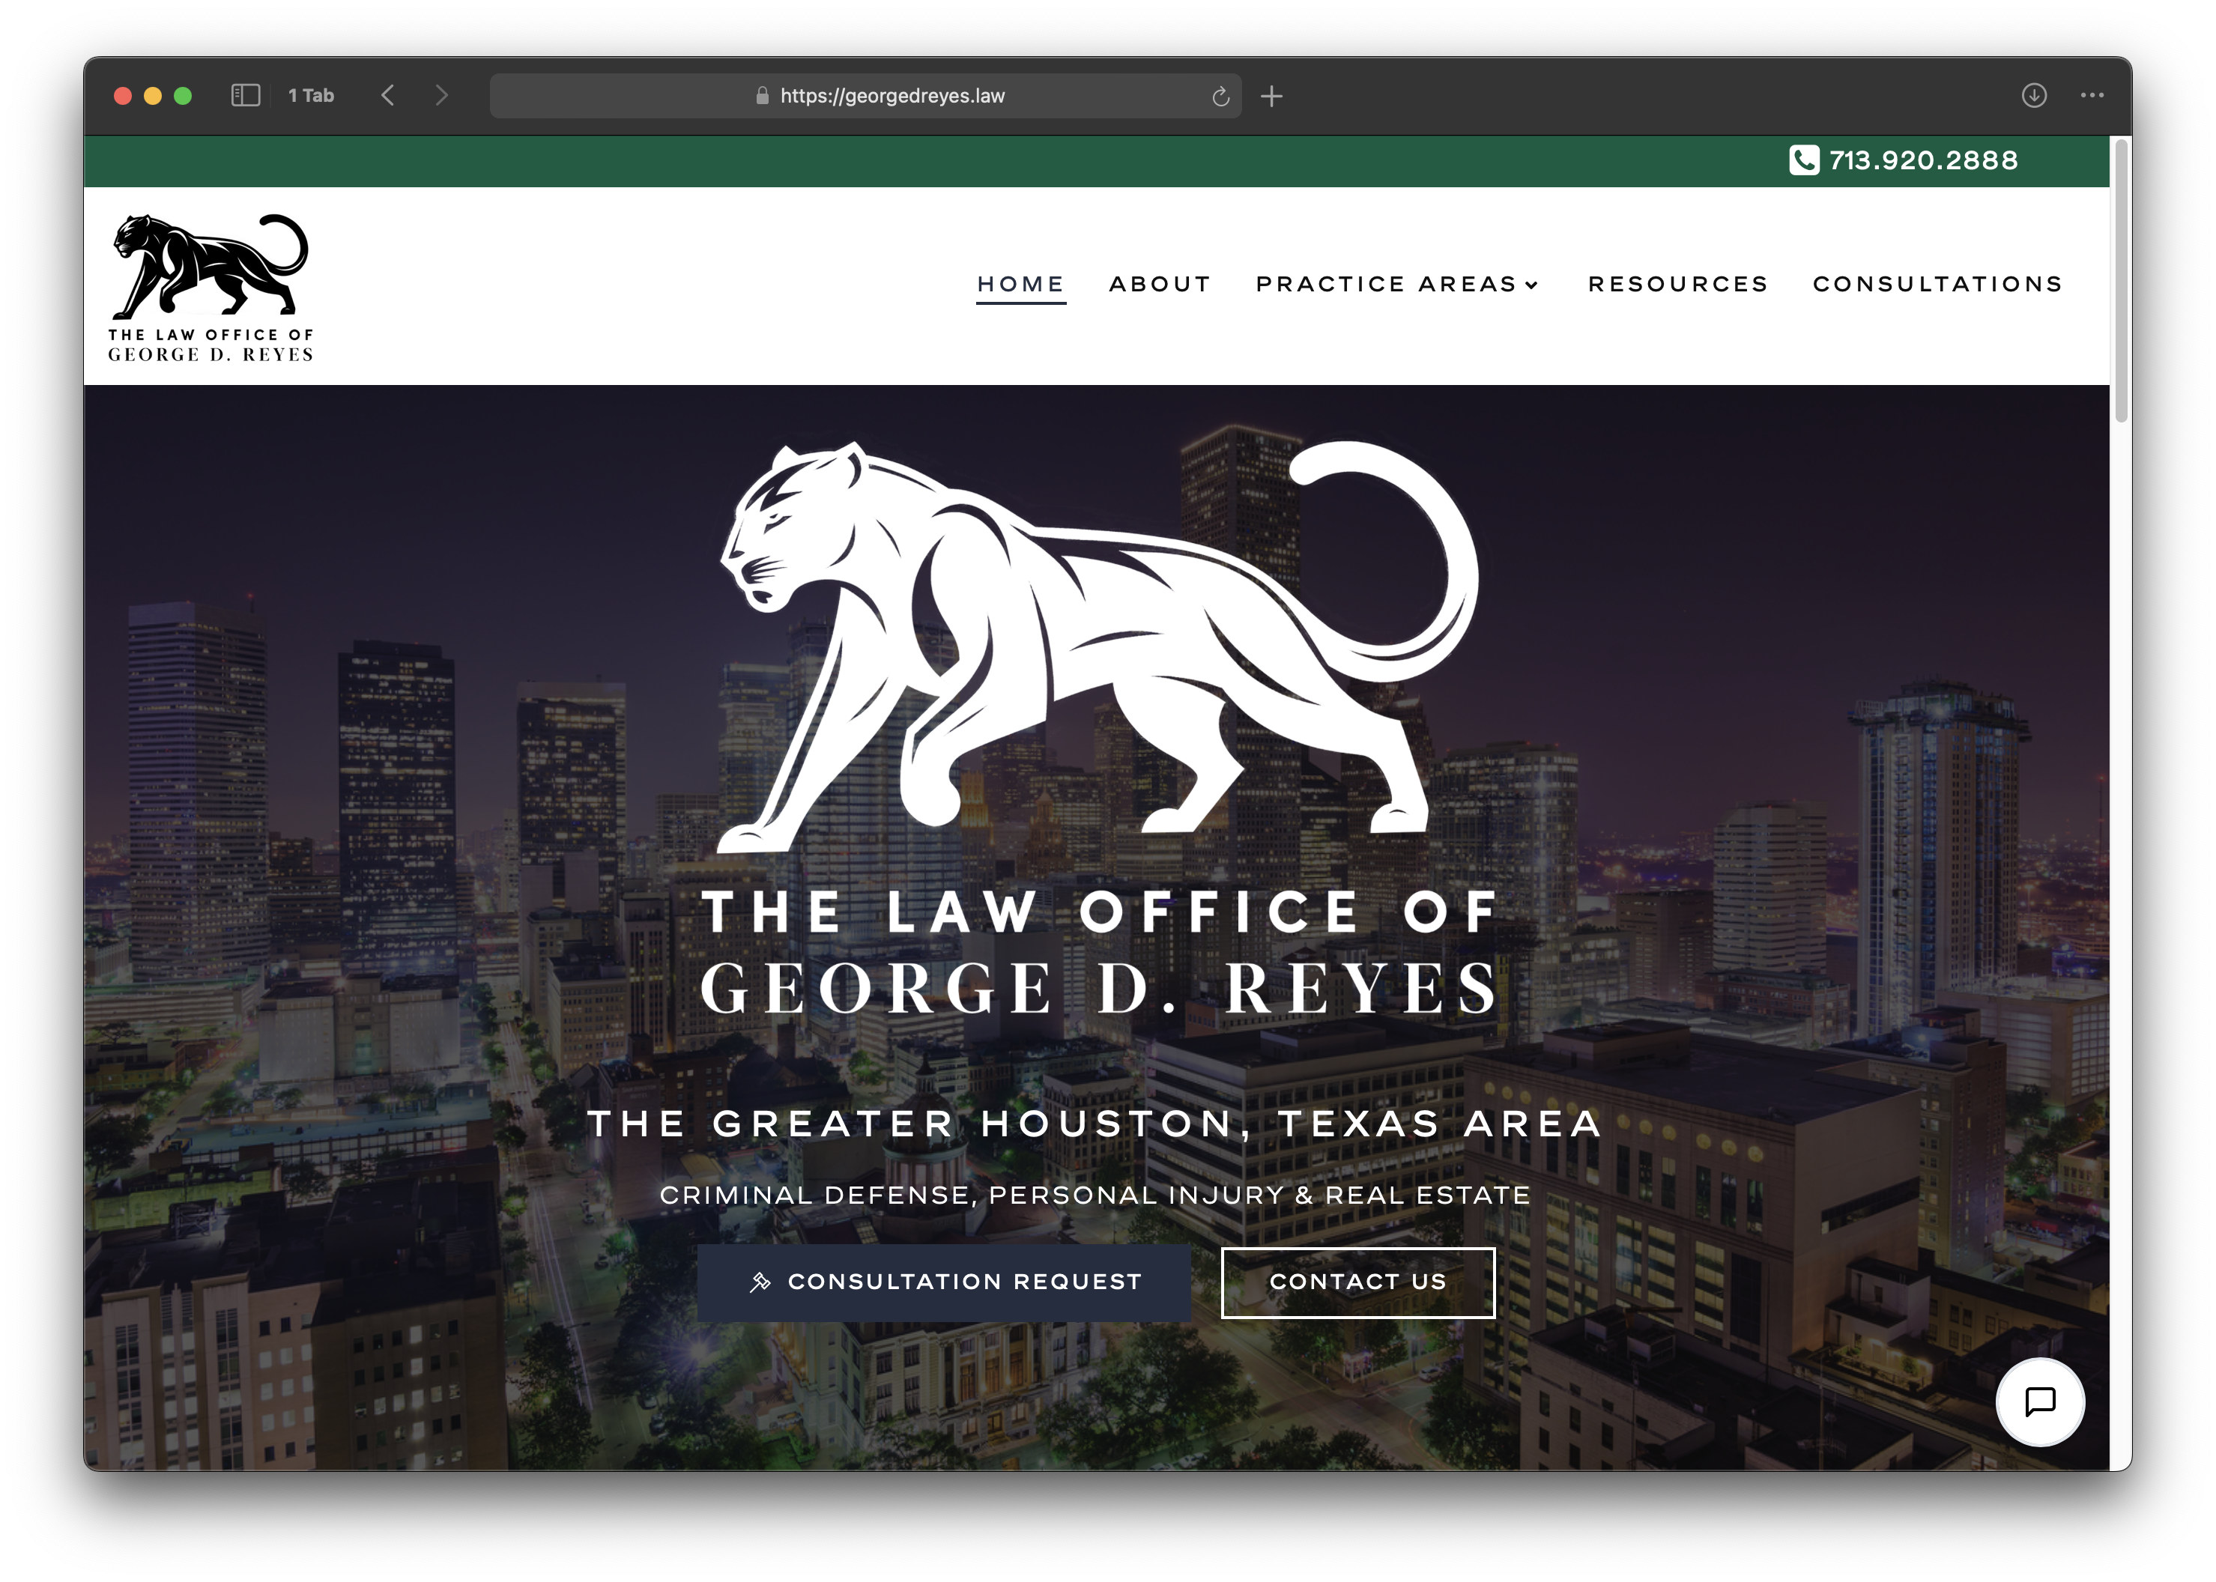Click 'Criminal Defense, Personal Injury & Real Estate' text
The width and height of the screenshot is (2216, 1582).
click(1096, 1195)
